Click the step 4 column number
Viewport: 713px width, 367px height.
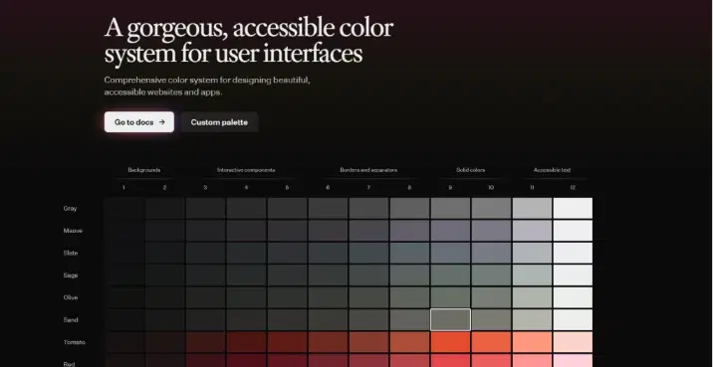pyautogui.click(x=246, y=187)
